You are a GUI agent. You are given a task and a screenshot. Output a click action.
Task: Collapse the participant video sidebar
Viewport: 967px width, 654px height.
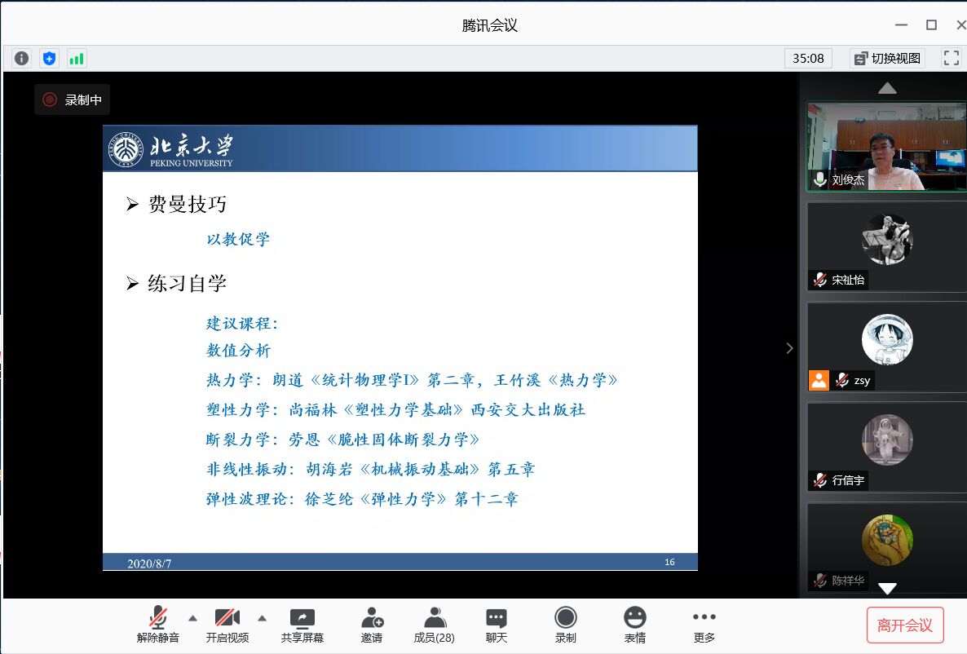(x=788, y=348)
